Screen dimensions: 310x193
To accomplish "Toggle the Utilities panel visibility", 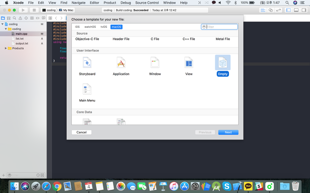I will [304, 10].
